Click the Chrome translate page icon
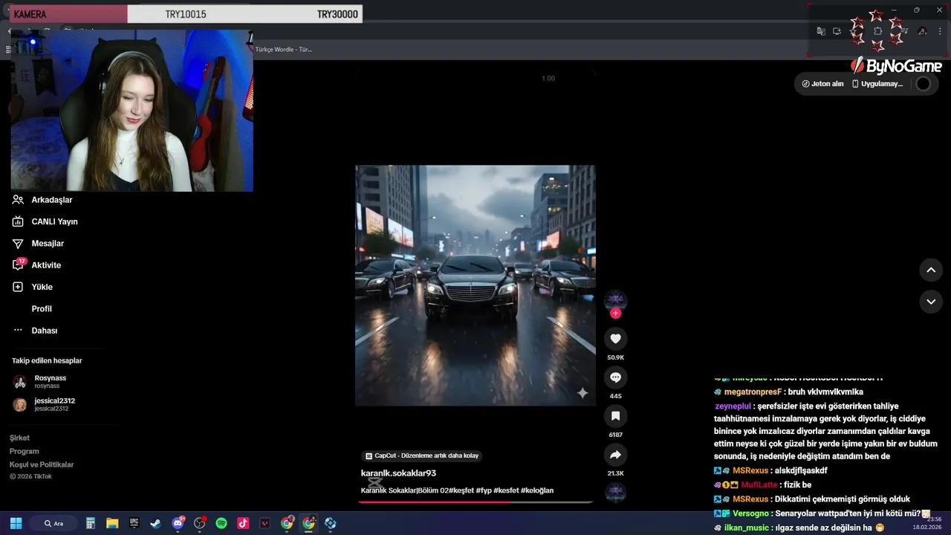This screenshot has width=951, height=535. pos(821,31)
